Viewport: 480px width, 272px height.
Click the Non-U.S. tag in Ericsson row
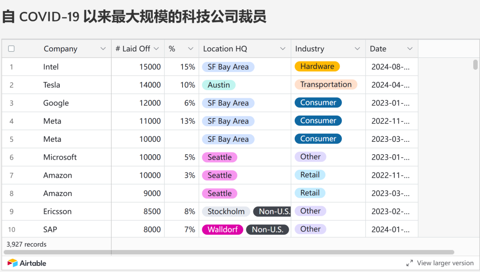(272, 212)
